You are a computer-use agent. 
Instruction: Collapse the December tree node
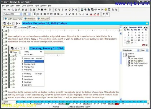point(124,56)
